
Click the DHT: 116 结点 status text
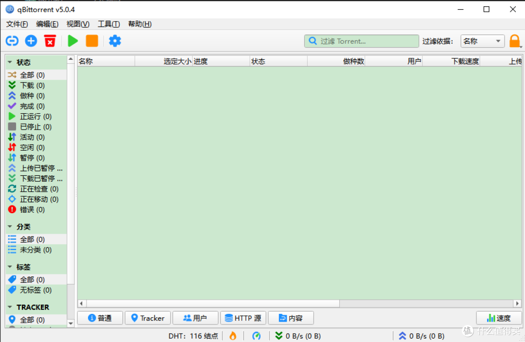tap(193, 336)
